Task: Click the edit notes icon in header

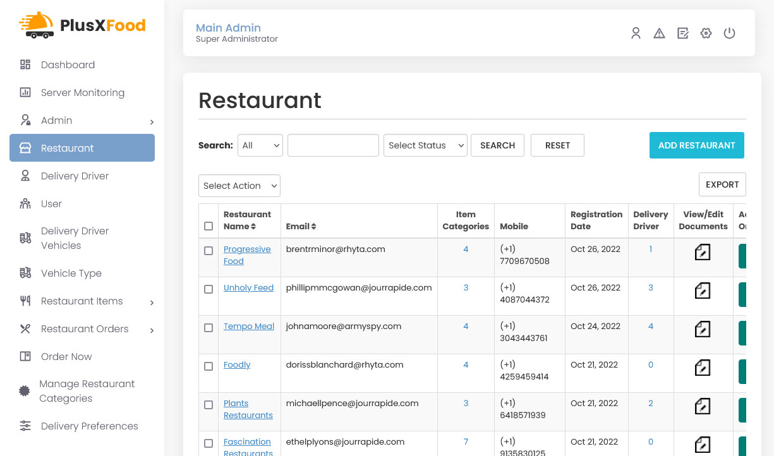Action: pos(682,33)
